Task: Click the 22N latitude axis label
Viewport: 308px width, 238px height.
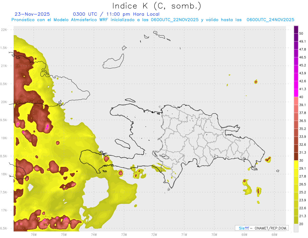Action: click(x=4, y=30)
